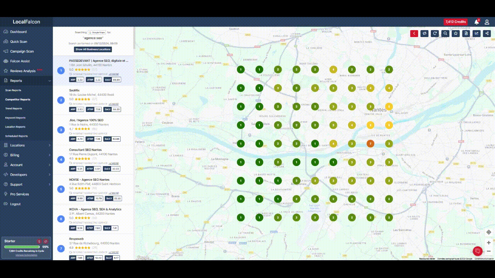Open the trend chart toolbar icon
This screenshot has height=278, width=495.
click(x=477, y=34)
